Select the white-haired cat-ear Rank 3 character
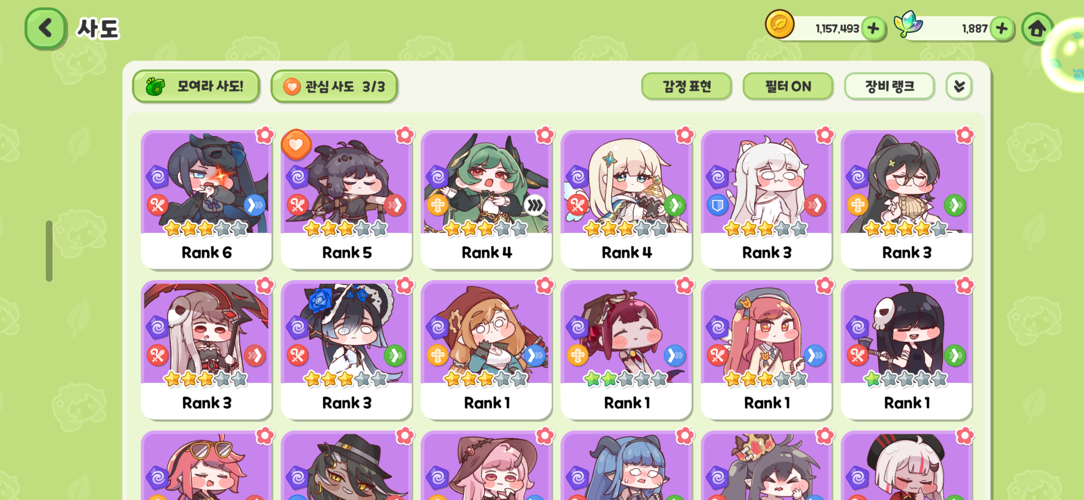This screenshot has width=1084, height=500. pyautogui.click(x=766, y=199)
